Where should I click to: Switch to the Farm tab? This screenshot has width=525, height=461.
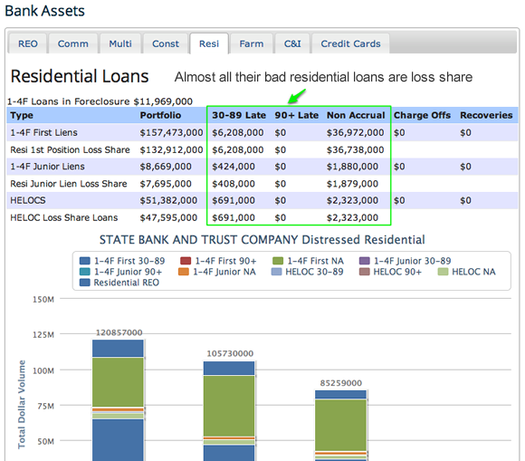(252, 43)
